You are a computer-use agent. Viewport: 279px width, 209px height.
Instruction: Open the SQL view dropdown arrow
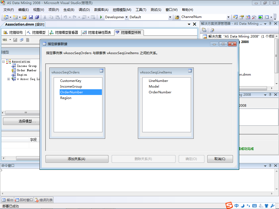tap(10, 40)
